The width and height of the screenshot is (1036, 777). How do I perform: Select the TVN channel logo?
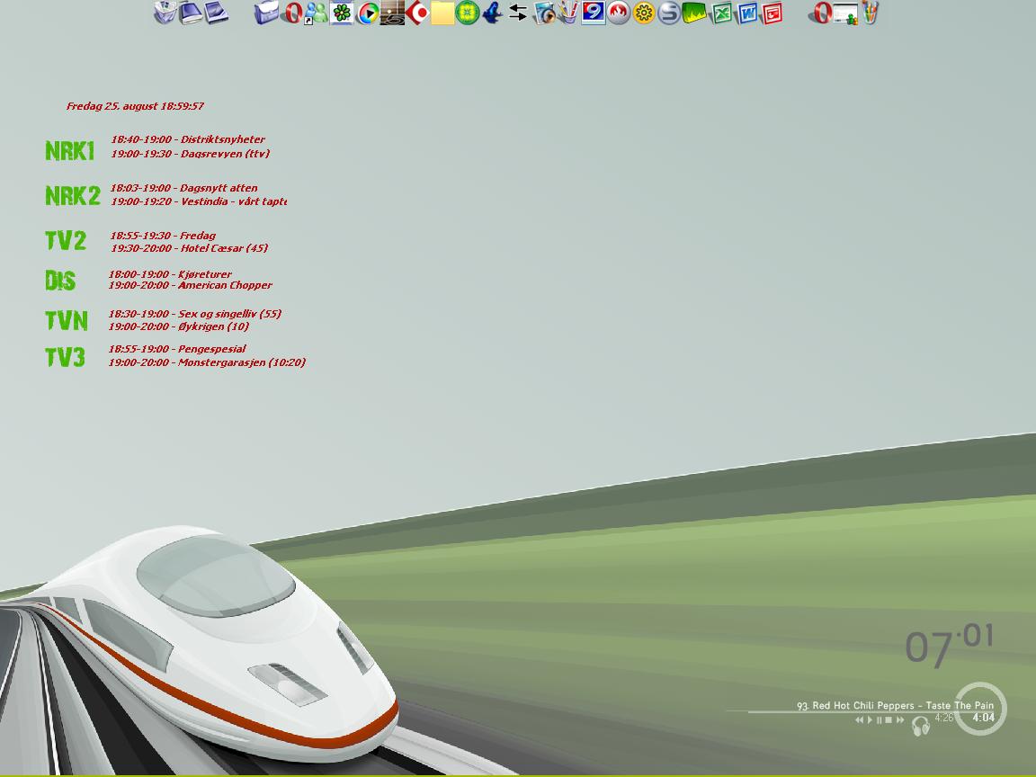coord(66,320)
